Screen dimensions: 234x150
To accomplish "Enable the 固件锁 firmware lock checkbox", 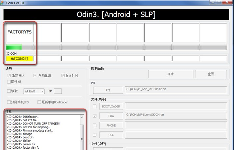I will [9, 82].
